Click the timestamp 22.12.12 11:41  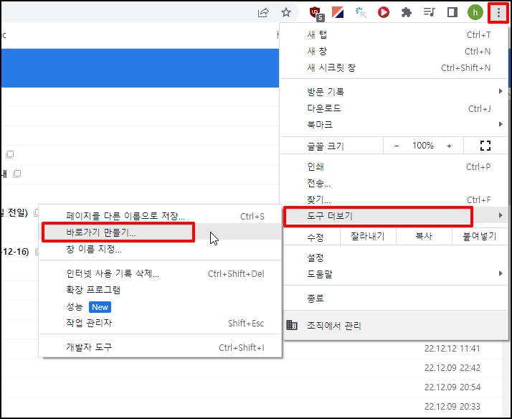tap(452, 349)
